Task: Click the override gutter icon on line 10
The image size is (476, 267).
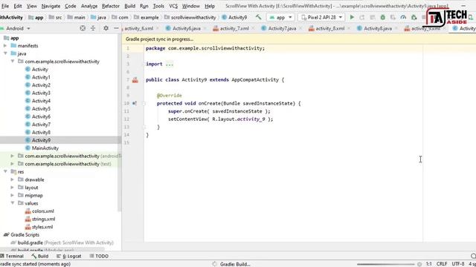Action: point(135,103)
